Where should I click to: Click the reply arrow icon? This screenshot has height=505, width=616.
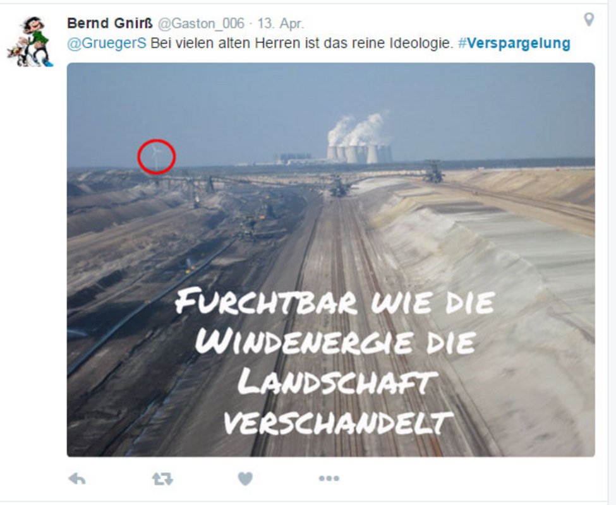click(77, 478)
